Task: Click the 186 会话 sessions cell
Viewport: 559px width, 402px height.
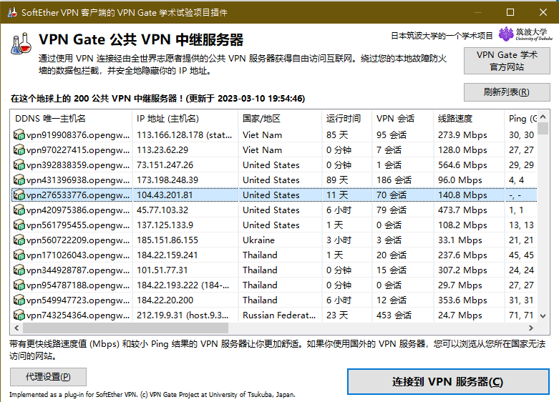Action: click(394, 180)
